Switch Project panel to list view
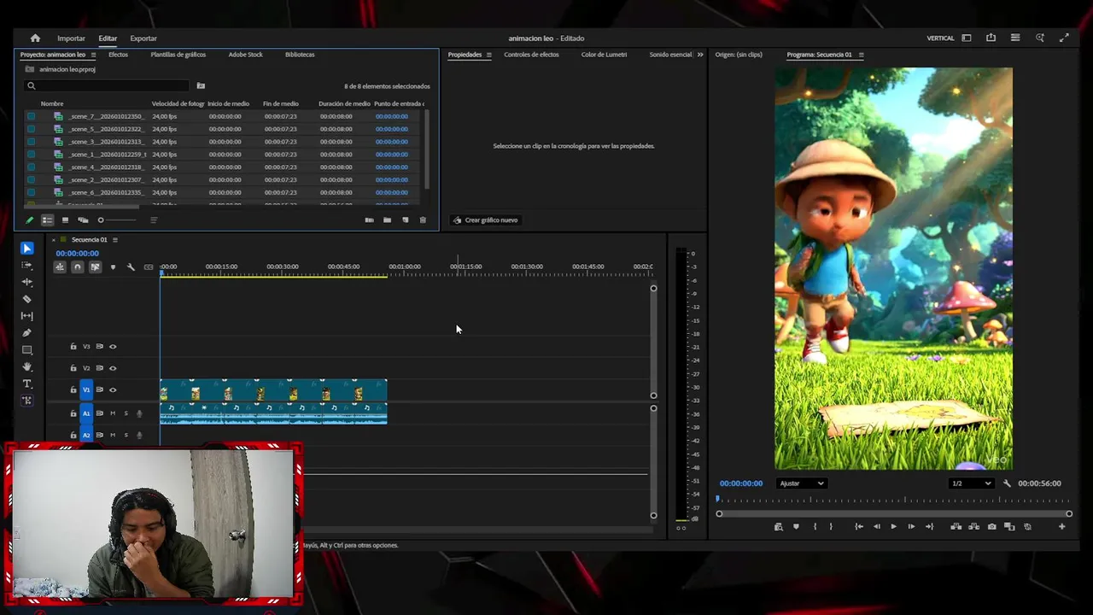 (47, 220)
